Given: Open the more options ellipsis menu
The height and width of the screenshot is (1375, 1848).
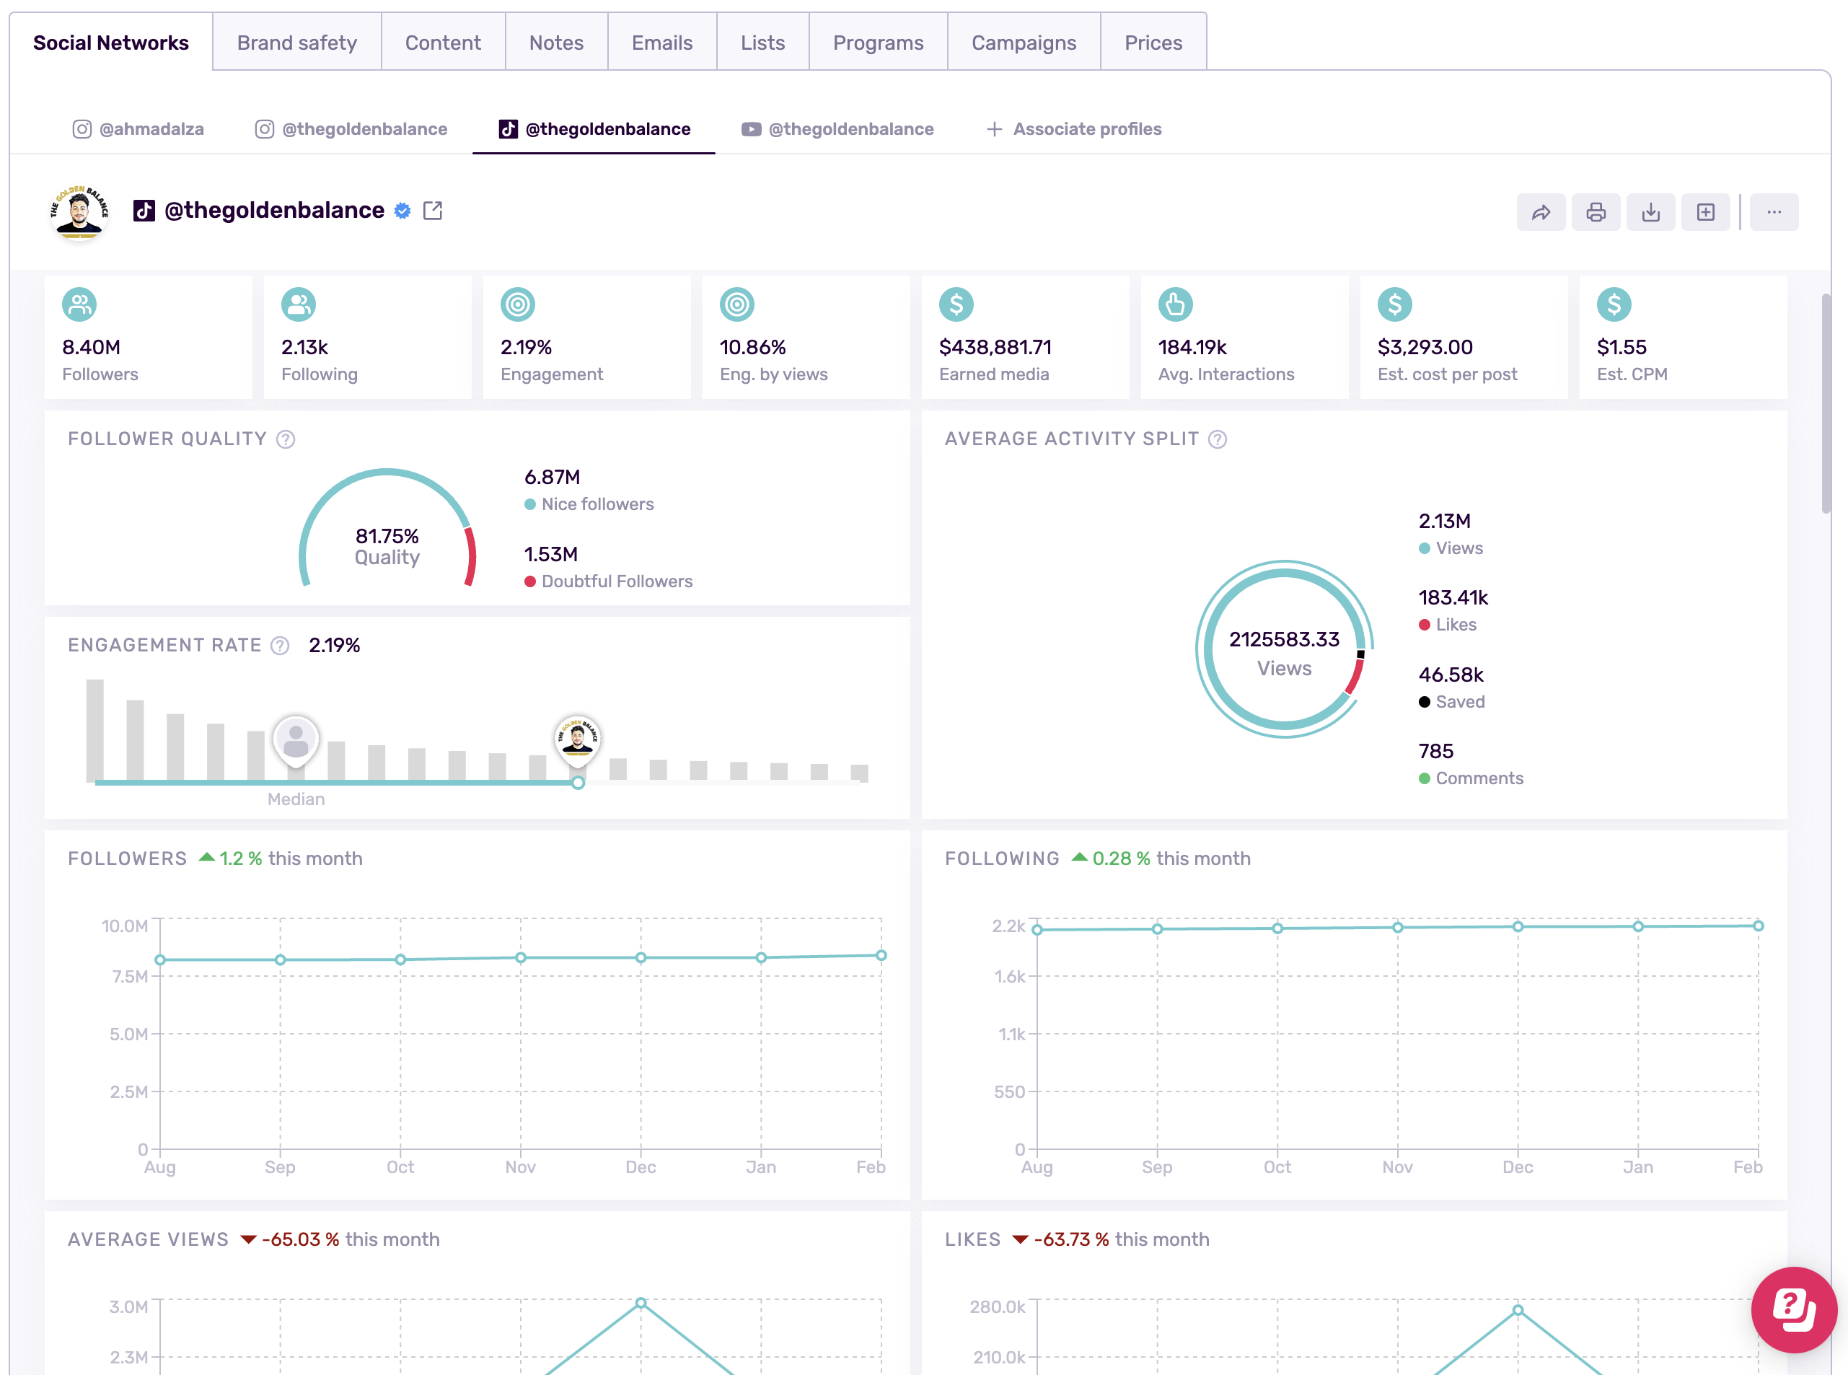Looking at the screenshot, I should click(x=1774, y=212).
